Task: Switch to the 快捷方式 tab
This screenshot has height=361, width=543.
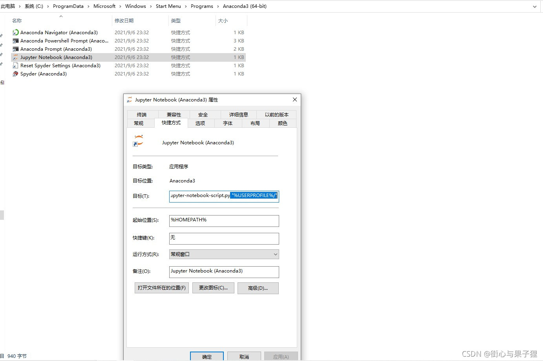Action: [x=171, y=123]
